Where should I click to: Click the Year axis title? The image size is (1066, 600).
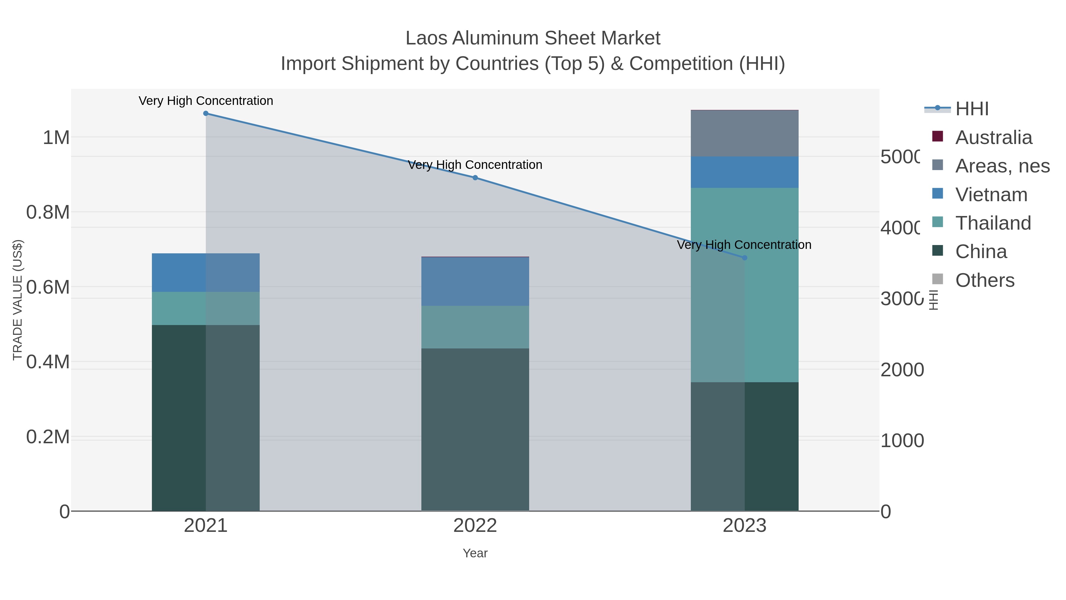click(x=475, y=553)
